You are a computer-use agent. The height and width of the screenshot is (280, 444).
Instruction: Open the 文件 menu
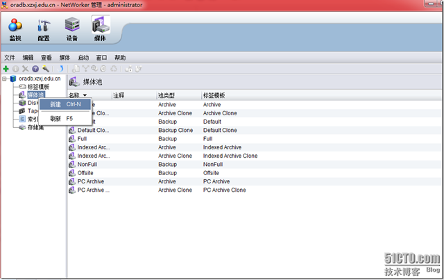tap(9, 58)
